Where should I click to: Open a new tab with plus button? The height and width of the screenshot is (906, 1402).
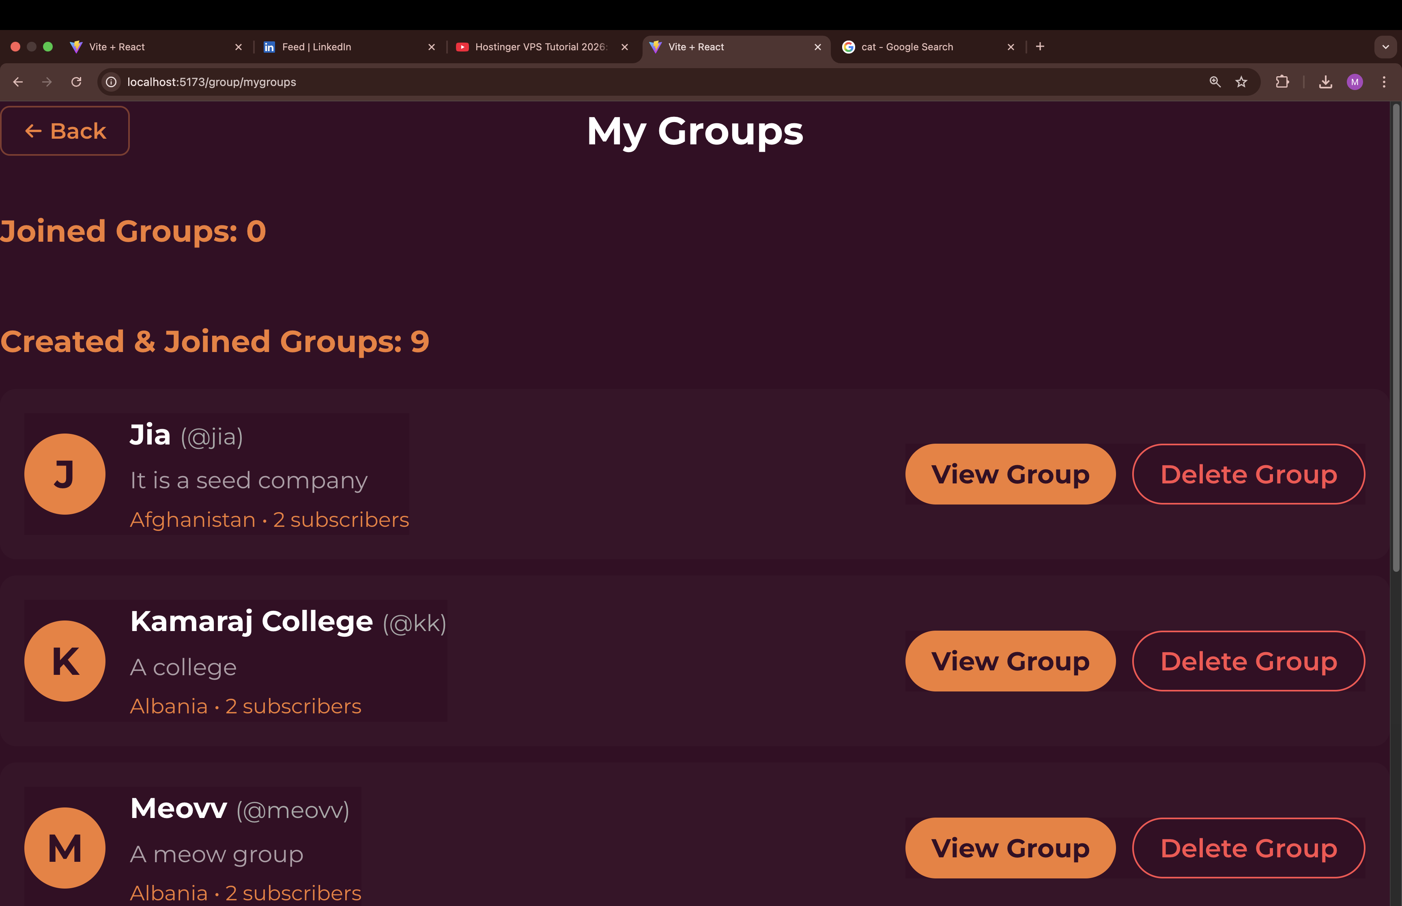coord(1040,47)
